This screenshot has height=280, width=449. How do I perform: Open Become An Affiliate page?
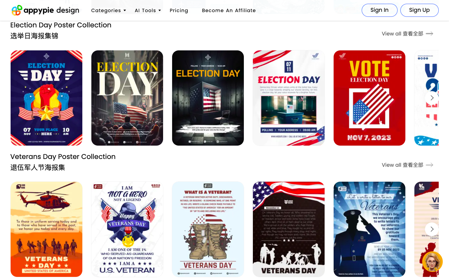229,10
